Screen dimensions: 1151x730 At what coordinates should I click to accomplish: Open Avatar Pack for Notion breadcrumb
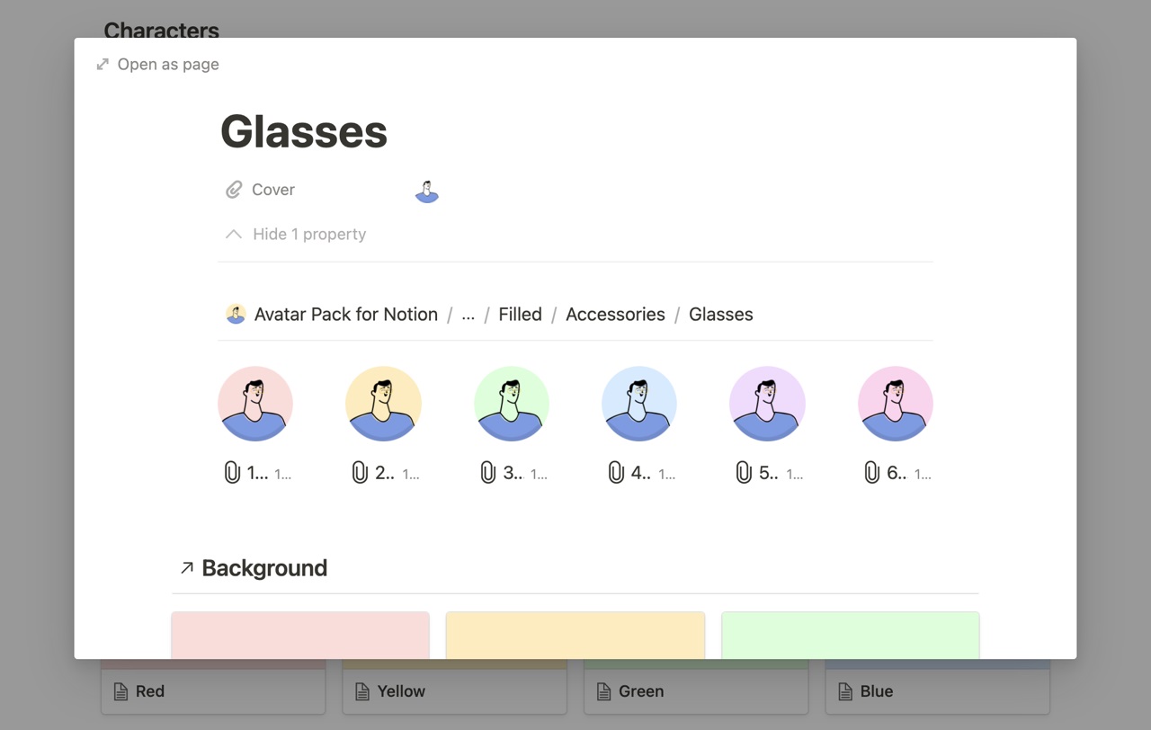(345, 314)
